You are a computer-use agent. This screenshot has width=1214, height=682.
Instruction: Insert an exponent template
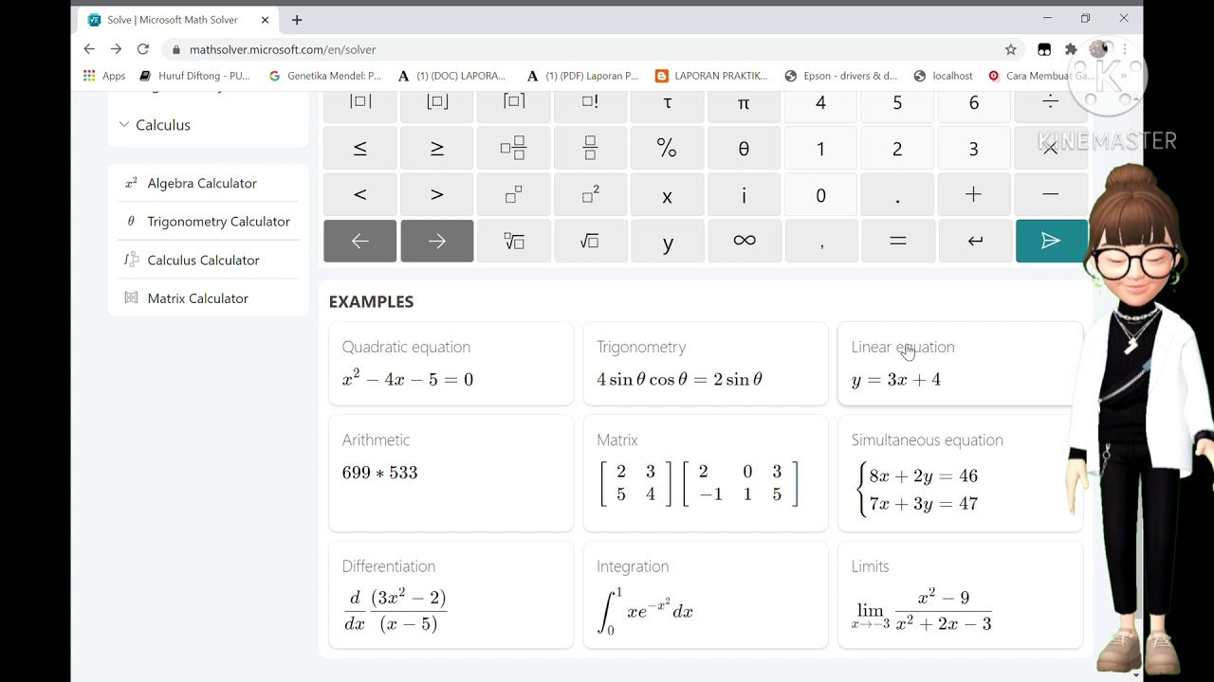(x=513, y=194)
